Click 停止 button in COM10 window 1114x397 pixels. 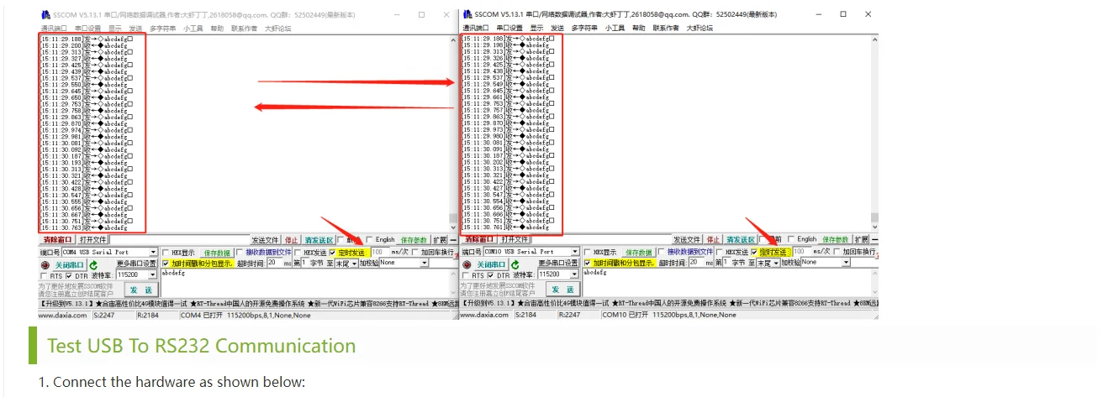(x=713, y=240)
